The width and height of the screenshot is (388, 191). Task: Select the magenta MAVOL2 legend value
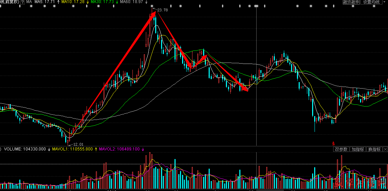pyautogui.click(x=119, y=149)
